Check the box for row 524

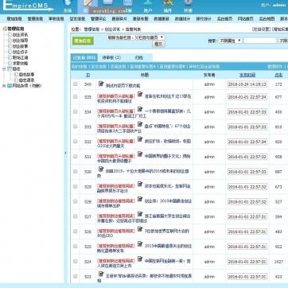[76, 261]
